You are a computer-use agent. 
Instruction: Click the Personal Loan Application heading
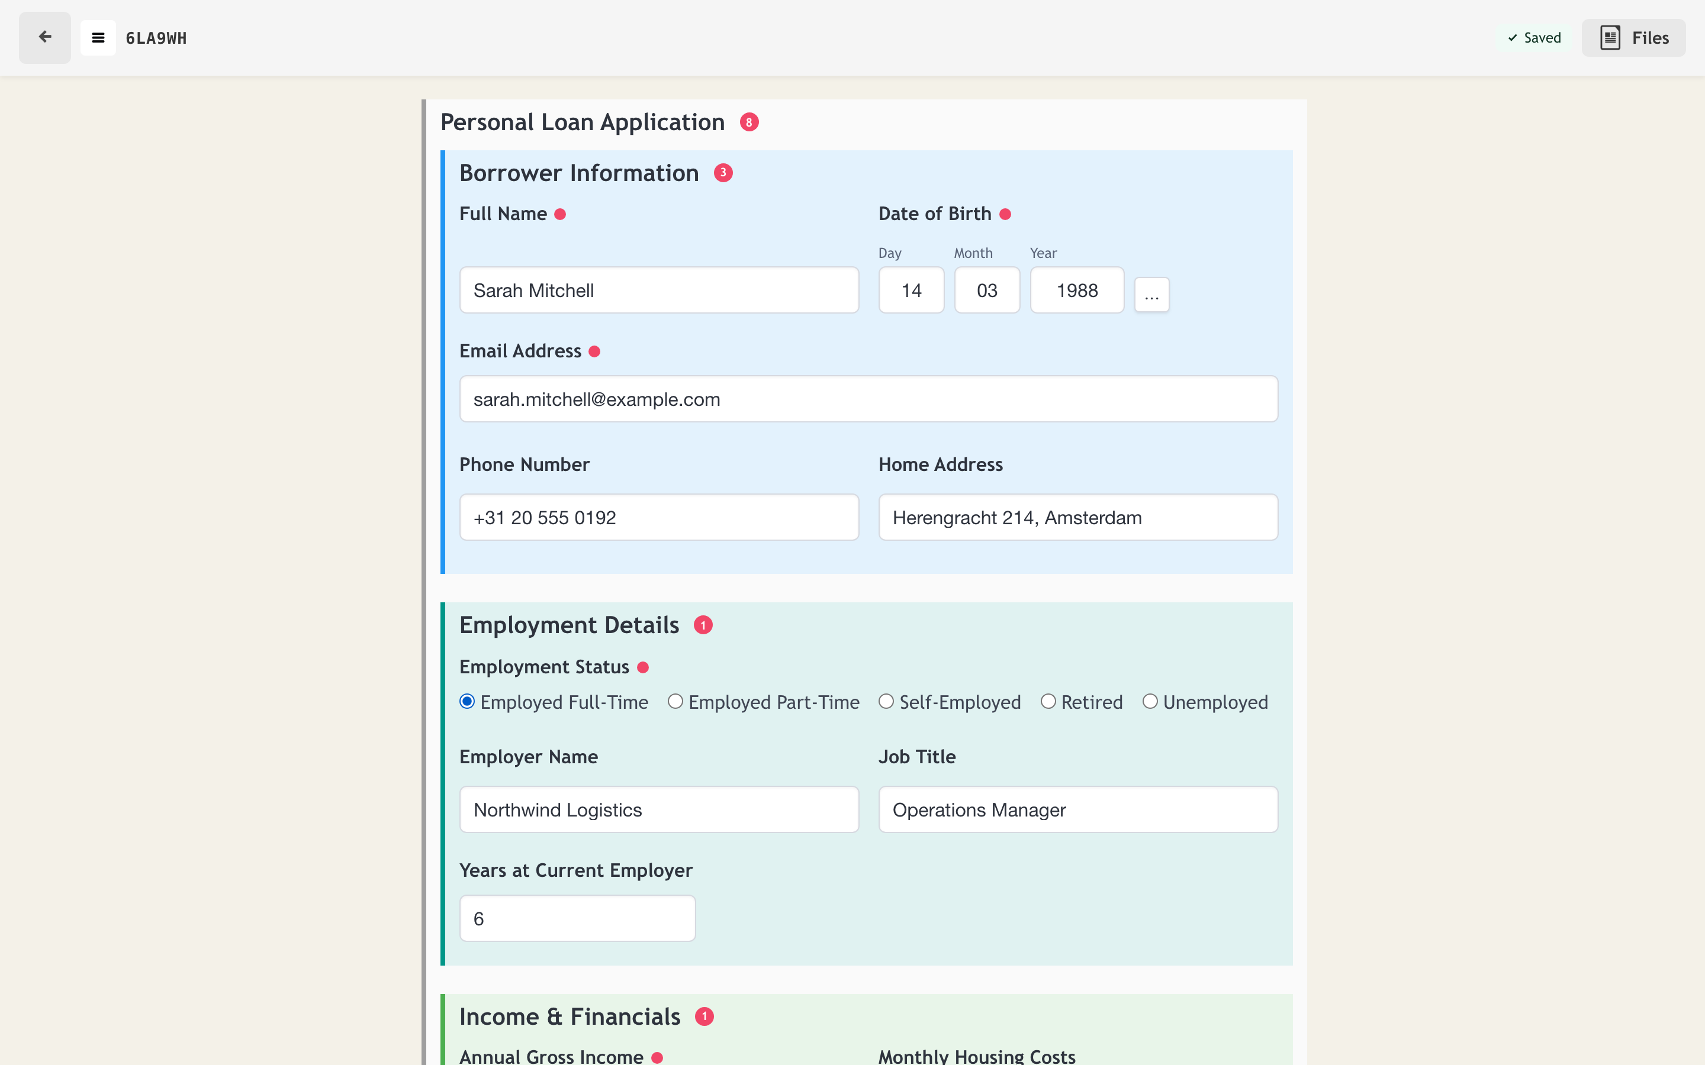pyautogui.click(x=583, y=122)
